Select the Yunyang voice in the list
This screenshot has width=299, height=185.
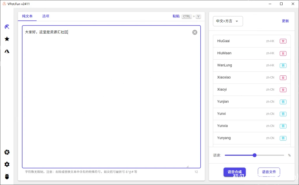224,138
